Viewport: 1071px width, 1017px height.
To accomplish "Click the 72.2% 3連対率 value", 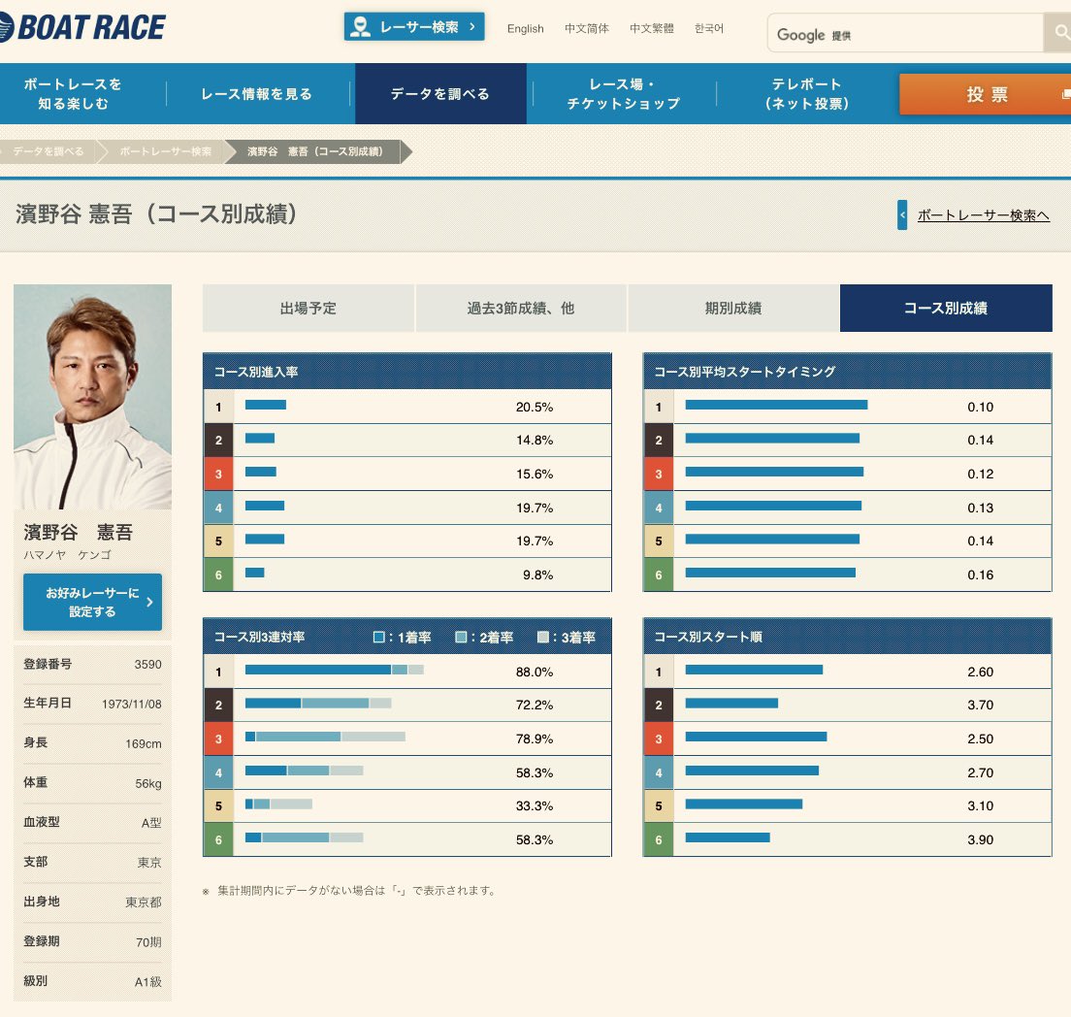I will (535, 705).
